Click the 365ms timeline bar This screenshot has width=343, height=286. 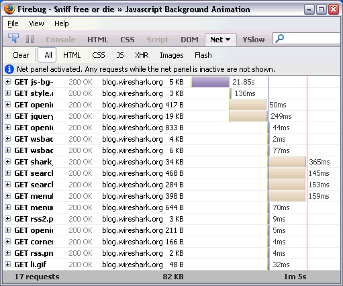point(287,162)
